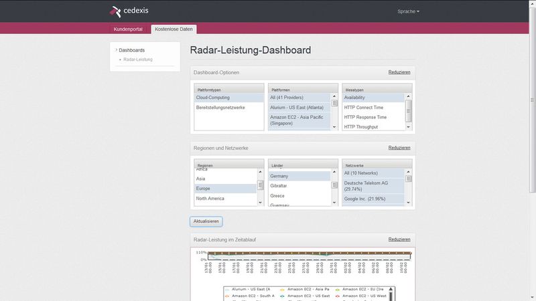Click Messtypen list scrollbar thumb

(x=408, y=111)
